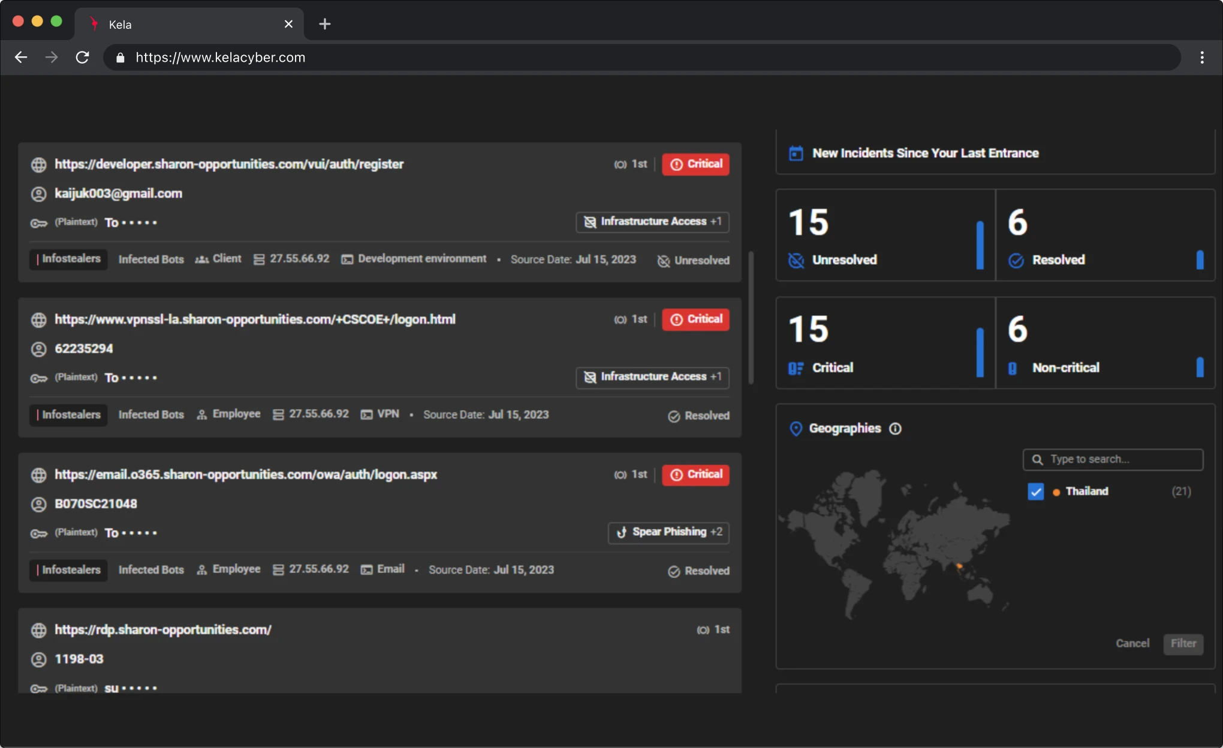Click the user icon next to kaijuk003@gmail.com

point(39,194)
